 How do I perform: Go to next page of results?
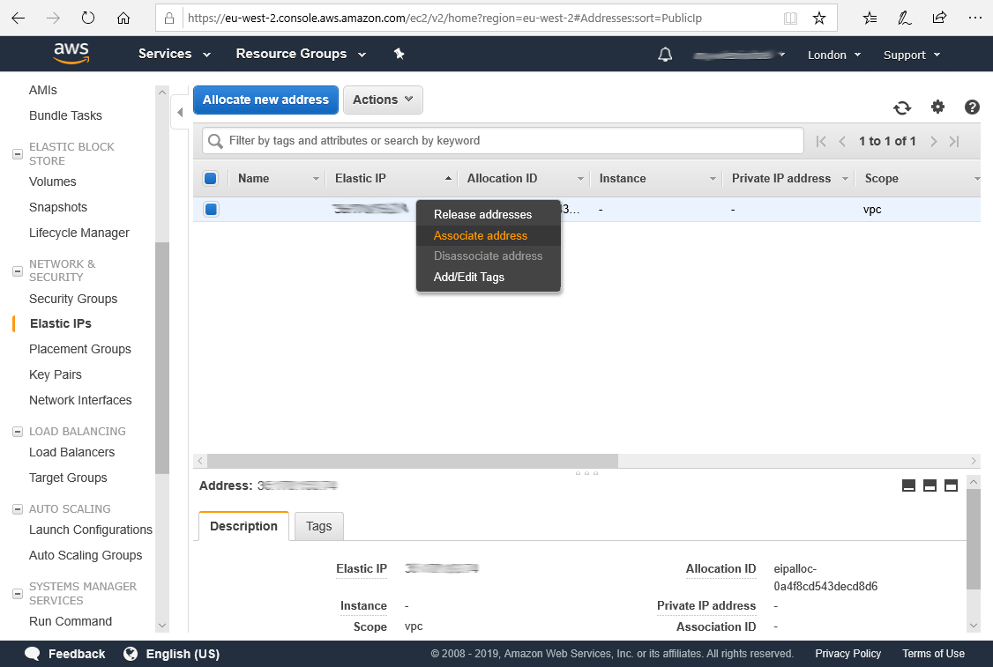click(x=933, y=141)
